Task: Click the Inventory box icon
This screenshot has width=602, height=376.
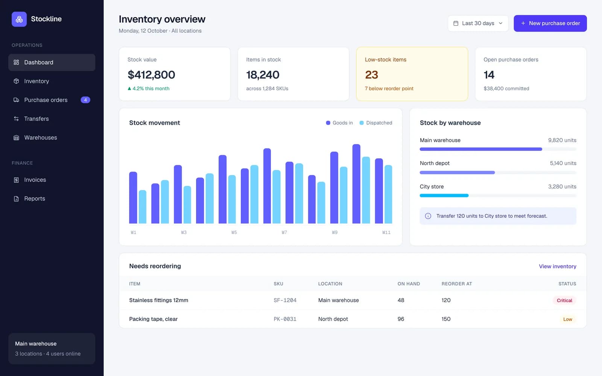Action: (16, 81)
